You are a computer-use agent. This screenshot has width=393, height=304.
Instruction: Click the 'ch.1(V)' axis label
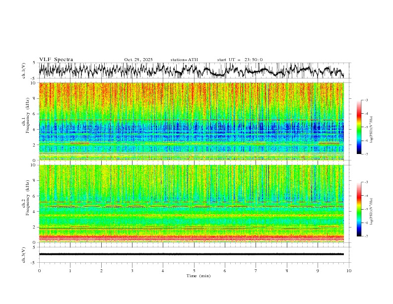[x=24, y=71]
